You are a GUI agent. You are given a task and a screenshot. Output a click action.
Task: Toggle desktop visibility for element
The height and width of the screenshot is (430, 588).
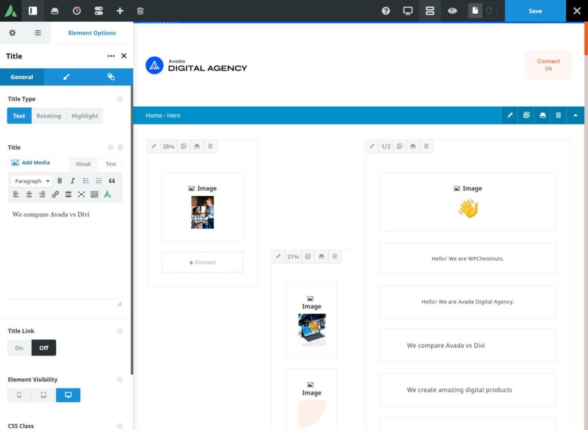coord(68,395)
